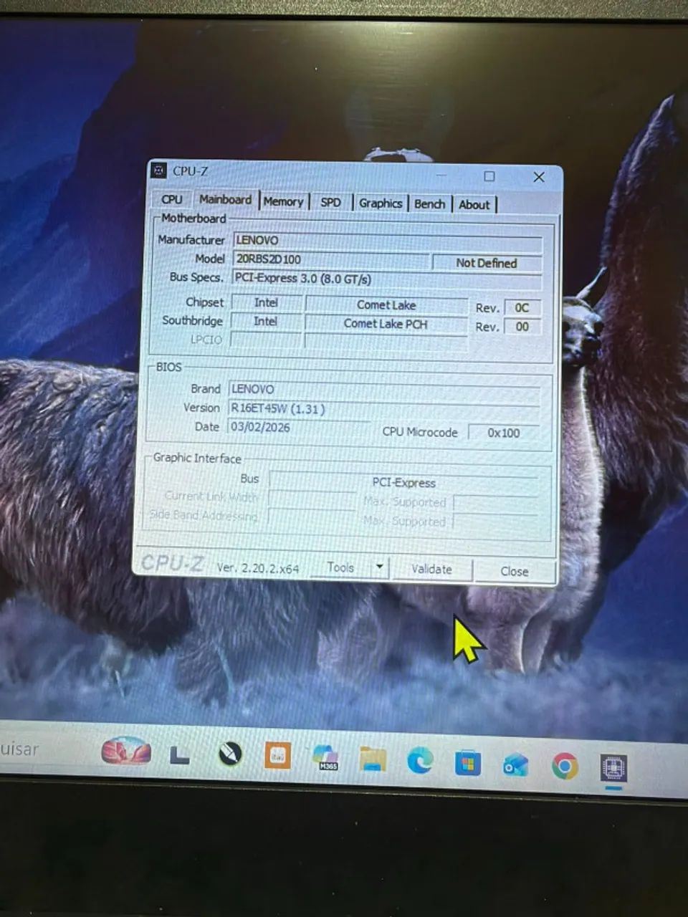Switch to the CPU tab
The image size is (688, 917).
click(172, 199)
